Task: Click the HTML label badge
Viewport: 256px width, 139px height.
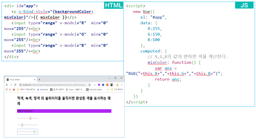Action: pos(114,5)
